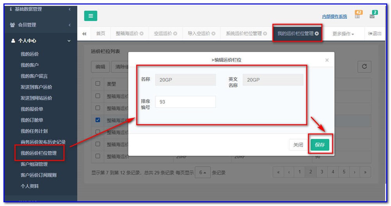Open 我的任务计划 in the sidebar
The width and height of the screenshot is (391, 206).
[34, 131]
